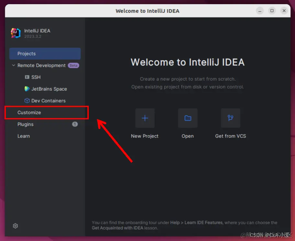Click the Get from VCS branch icon

[x=231, y=118]
